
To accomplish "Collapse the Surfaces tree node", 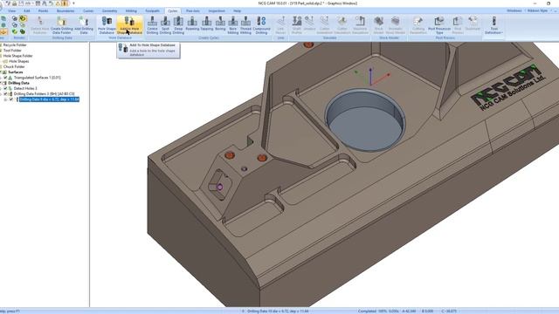I will 1,72.
